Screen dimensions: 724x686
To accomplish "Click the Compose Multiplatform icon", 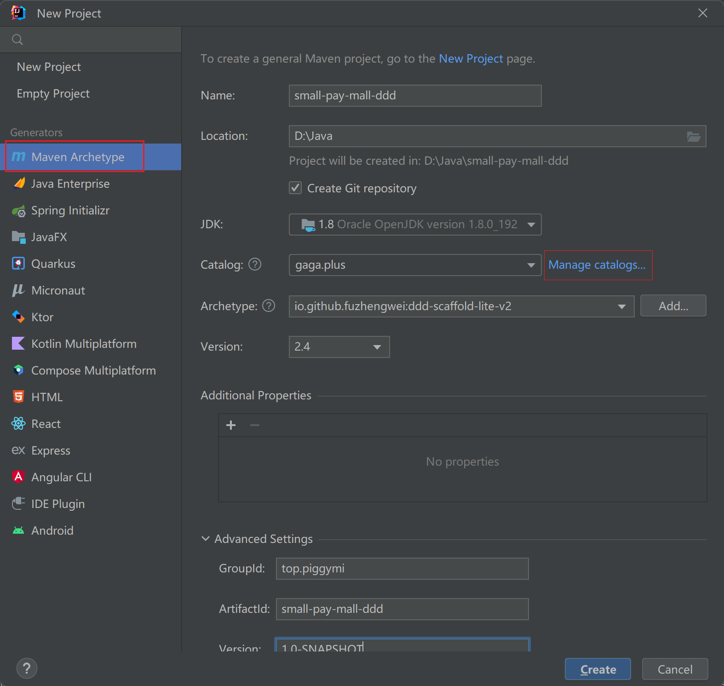I will coord(18,370).
